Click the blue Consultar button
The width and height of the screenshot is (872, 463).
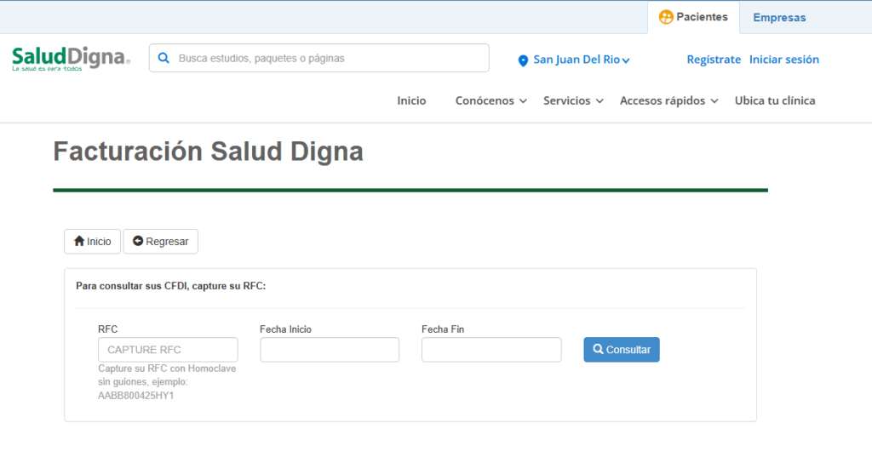tap(622, 350)
